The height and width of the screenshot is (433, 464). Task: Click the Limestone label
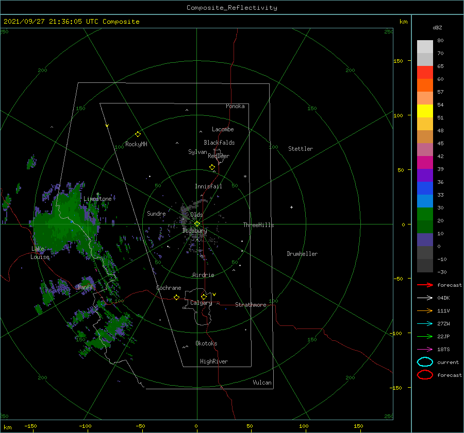tap(97, 199)
